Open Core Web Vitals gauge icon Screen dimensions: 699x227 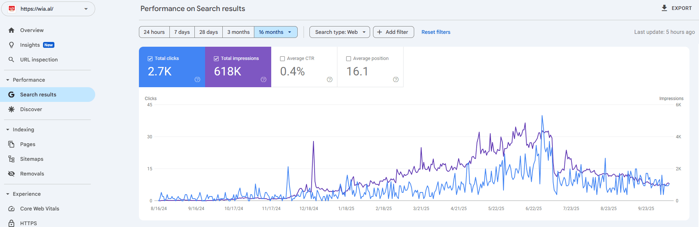[x=11, y=209]
